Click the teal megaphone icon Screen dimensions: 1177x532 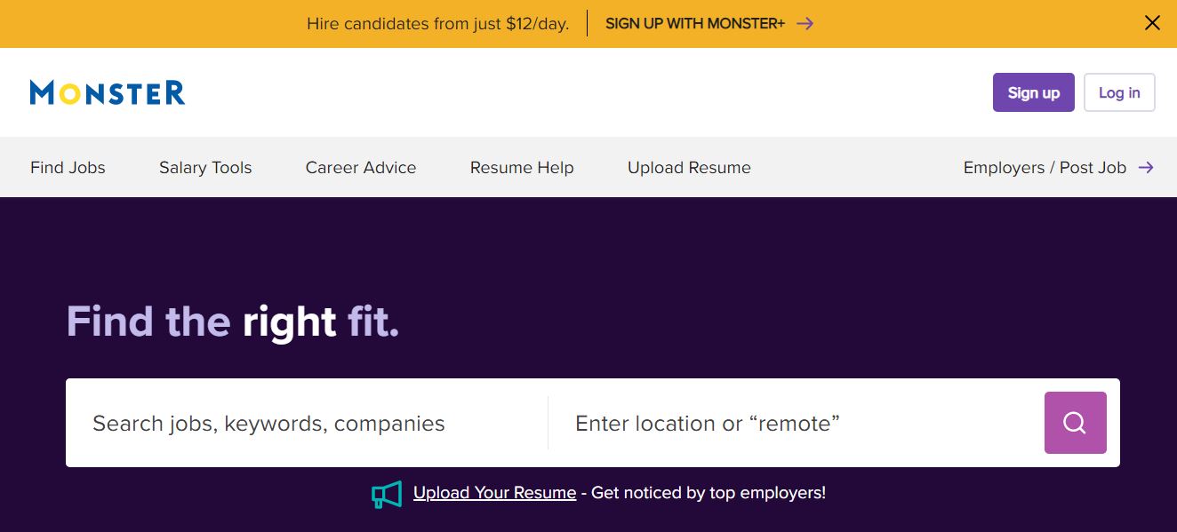point(387,494)
